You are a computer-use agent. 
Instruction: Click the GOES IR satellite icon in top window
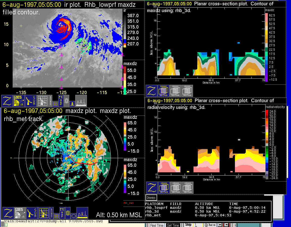click(19, 101)
